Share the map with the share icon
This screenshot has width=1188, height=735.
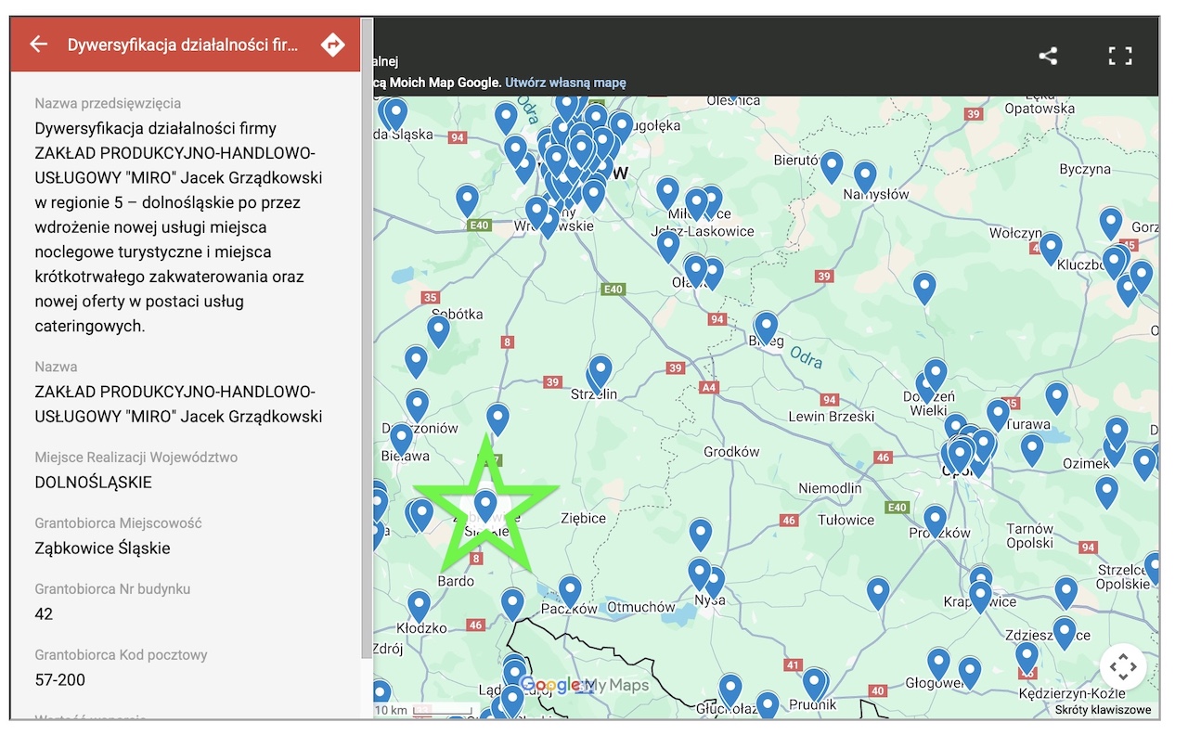coord(1048,56)
